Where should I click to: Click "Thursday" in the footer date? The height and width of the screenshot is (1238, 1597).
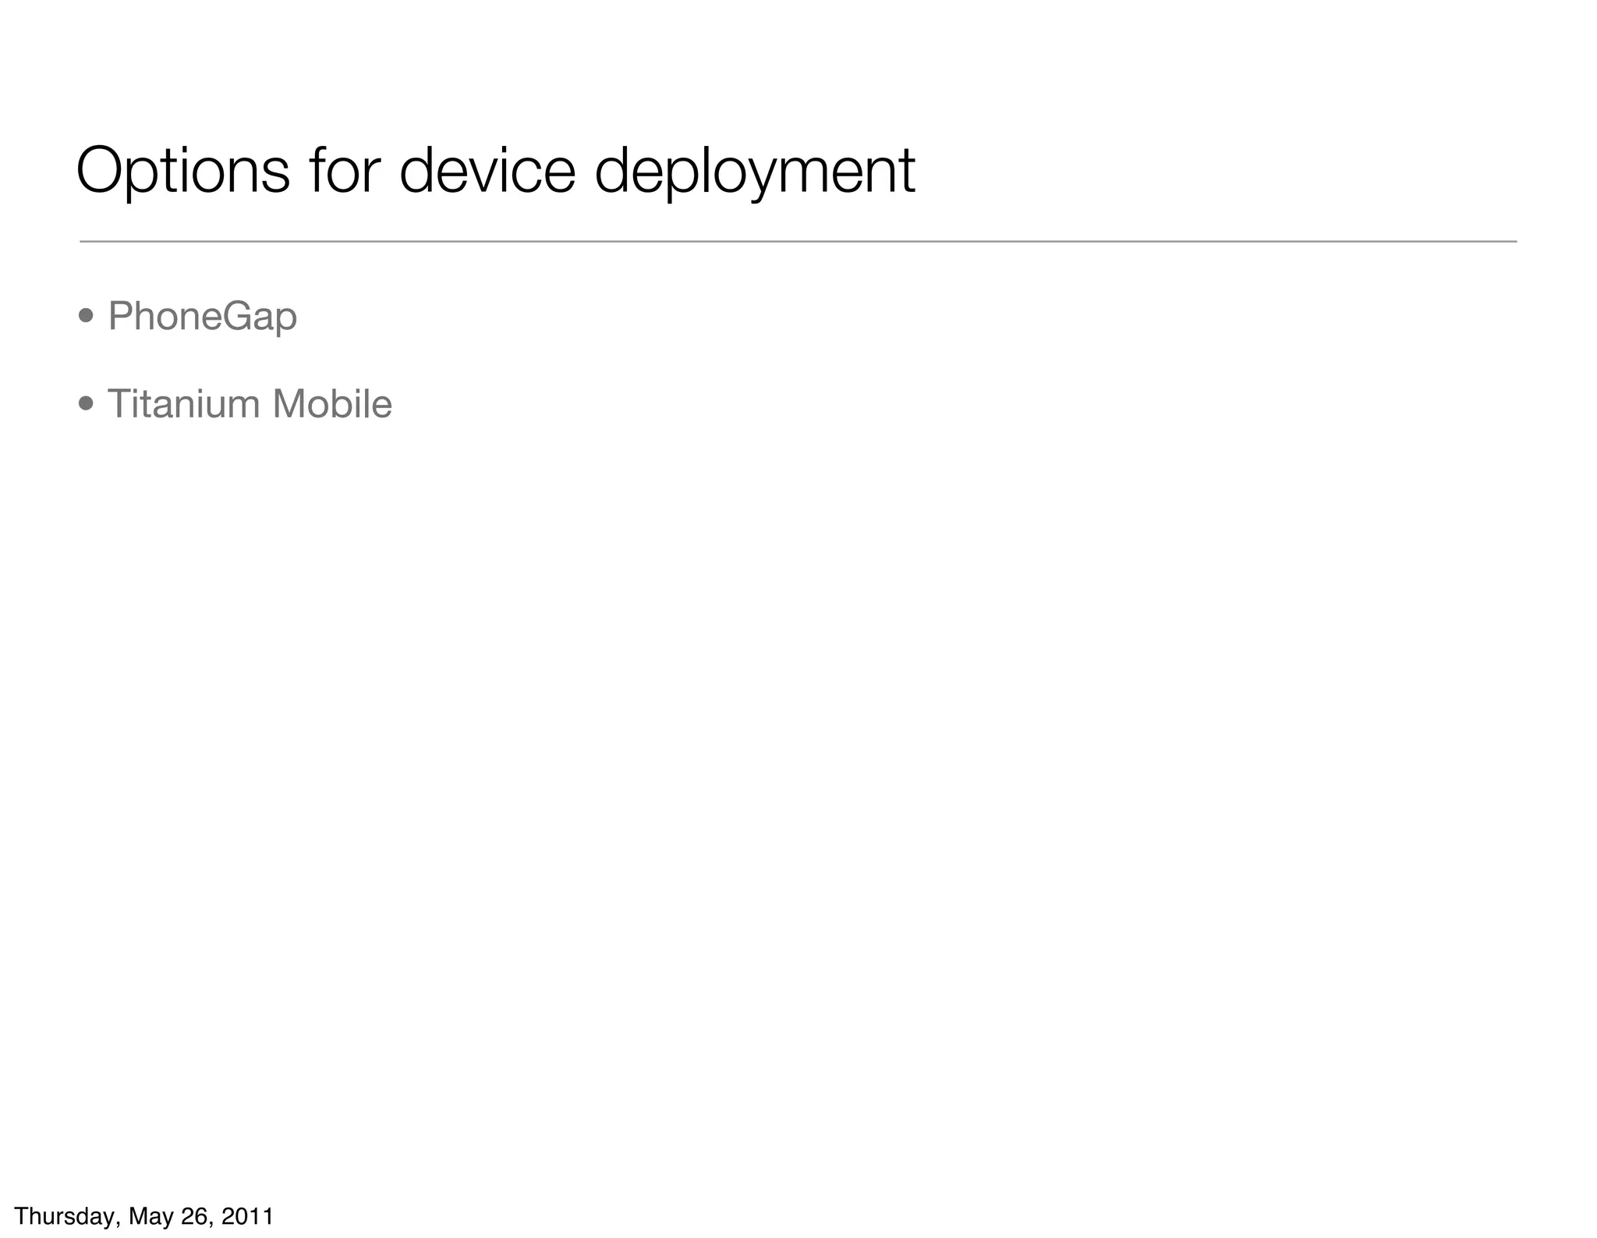66,1216
